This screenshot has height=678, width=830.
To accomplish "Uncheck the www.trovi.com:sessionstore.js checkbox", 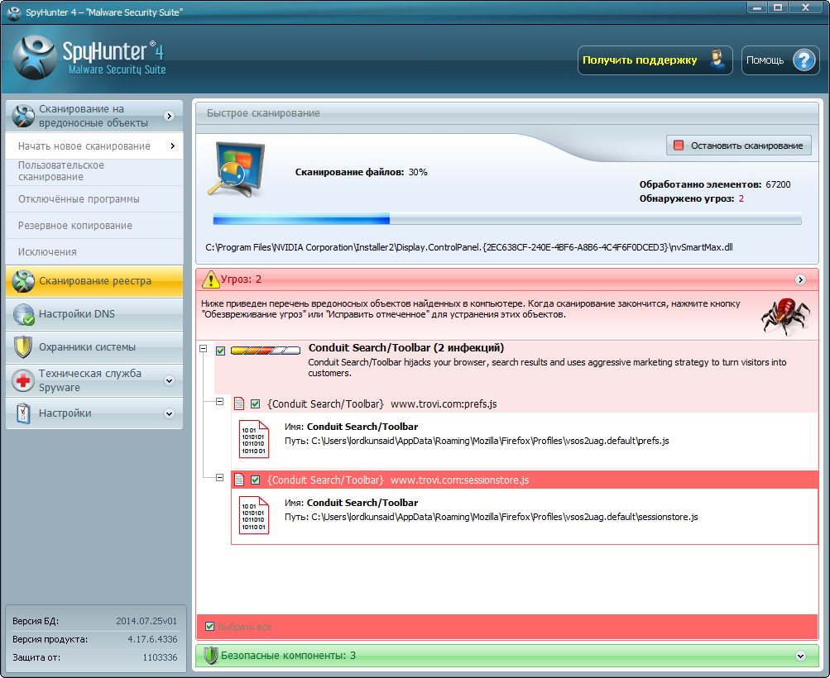I will pos(255,480).
